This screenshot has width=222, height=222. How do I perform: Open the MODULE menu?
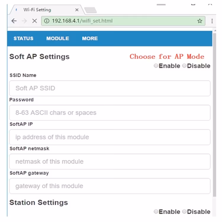[58, 38]
